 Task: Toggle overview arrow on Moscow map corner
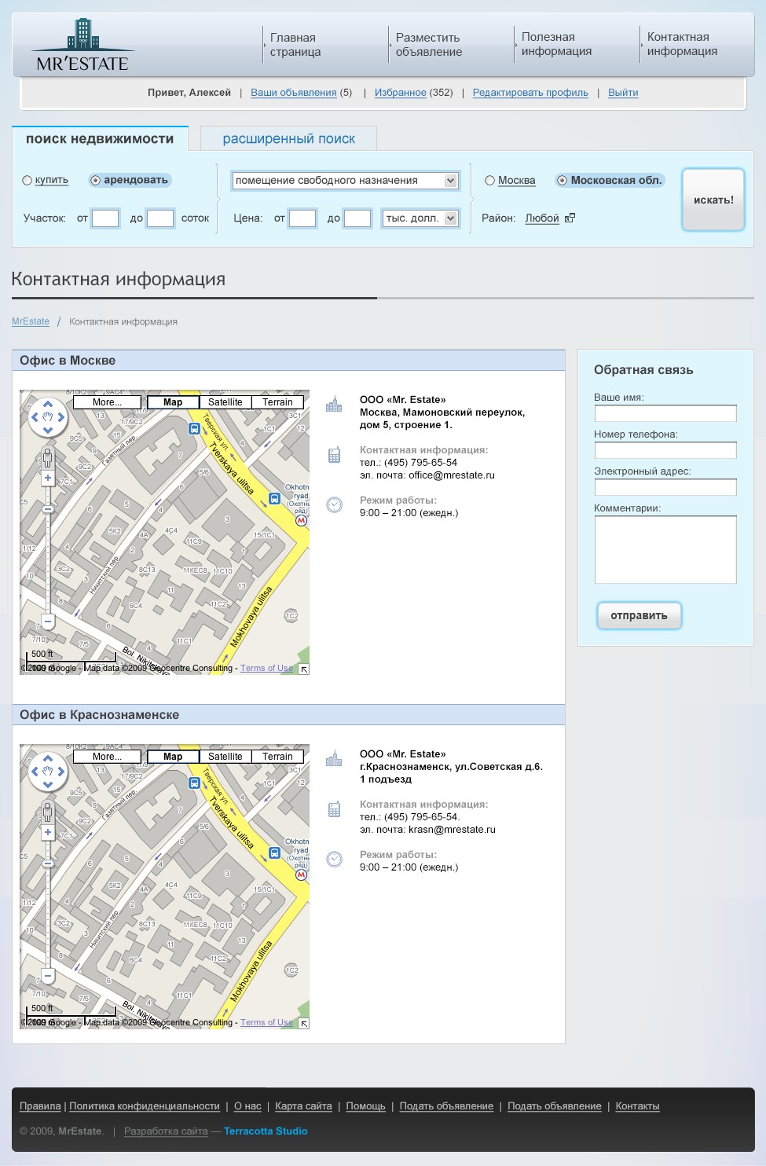click(x=304, y=669)
